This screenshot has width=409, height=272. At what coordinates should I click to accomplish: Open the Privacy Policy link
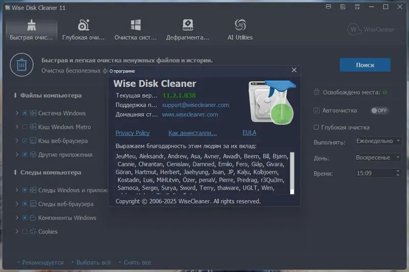pyautogui.click(x=132, y=133)
